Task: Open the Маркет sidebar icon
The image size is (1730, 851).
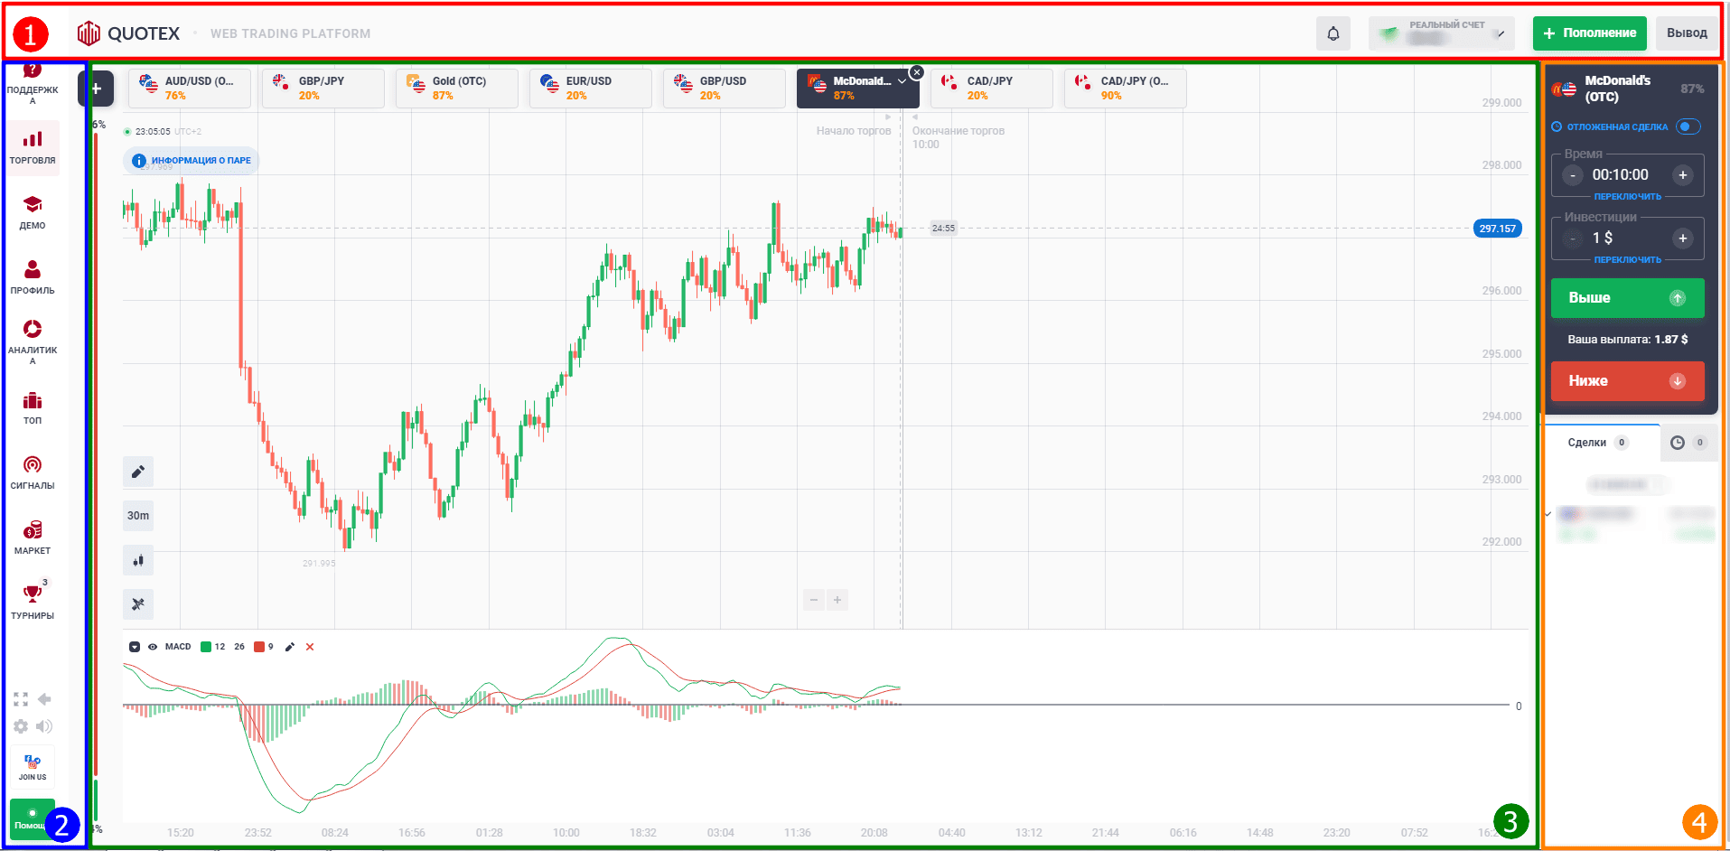Action: (33, 538)
